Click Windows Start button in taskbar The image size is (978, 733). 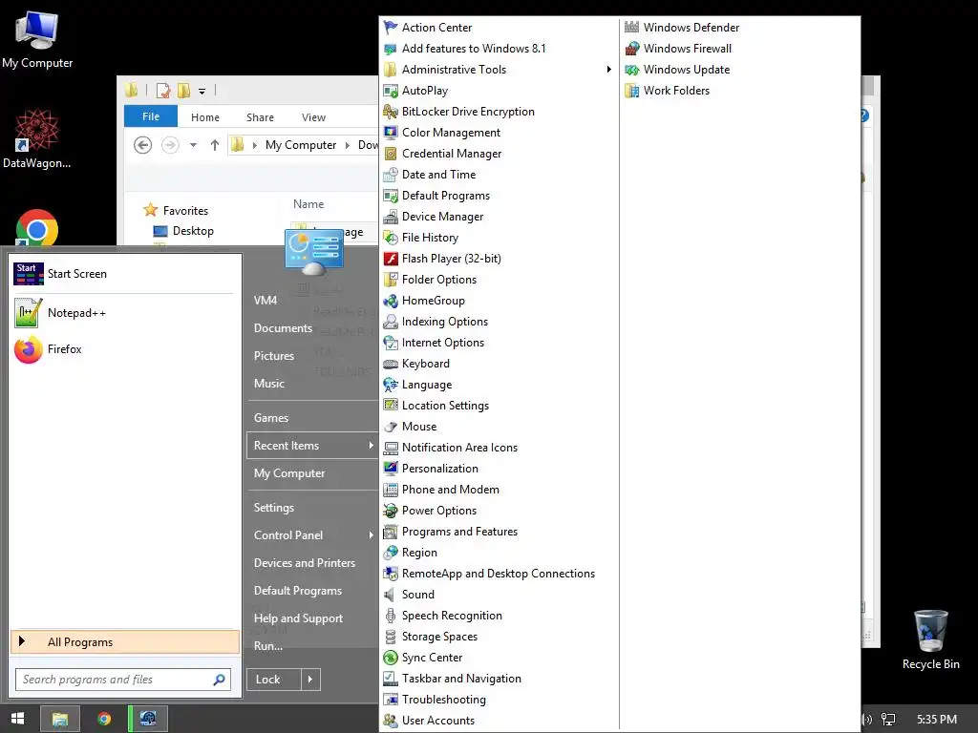(x=17, y=719)
